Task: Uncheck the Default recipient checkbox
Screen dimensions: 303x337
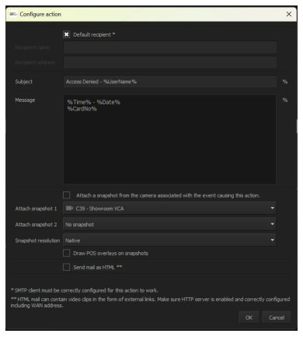Action: [x=66, y=34]
